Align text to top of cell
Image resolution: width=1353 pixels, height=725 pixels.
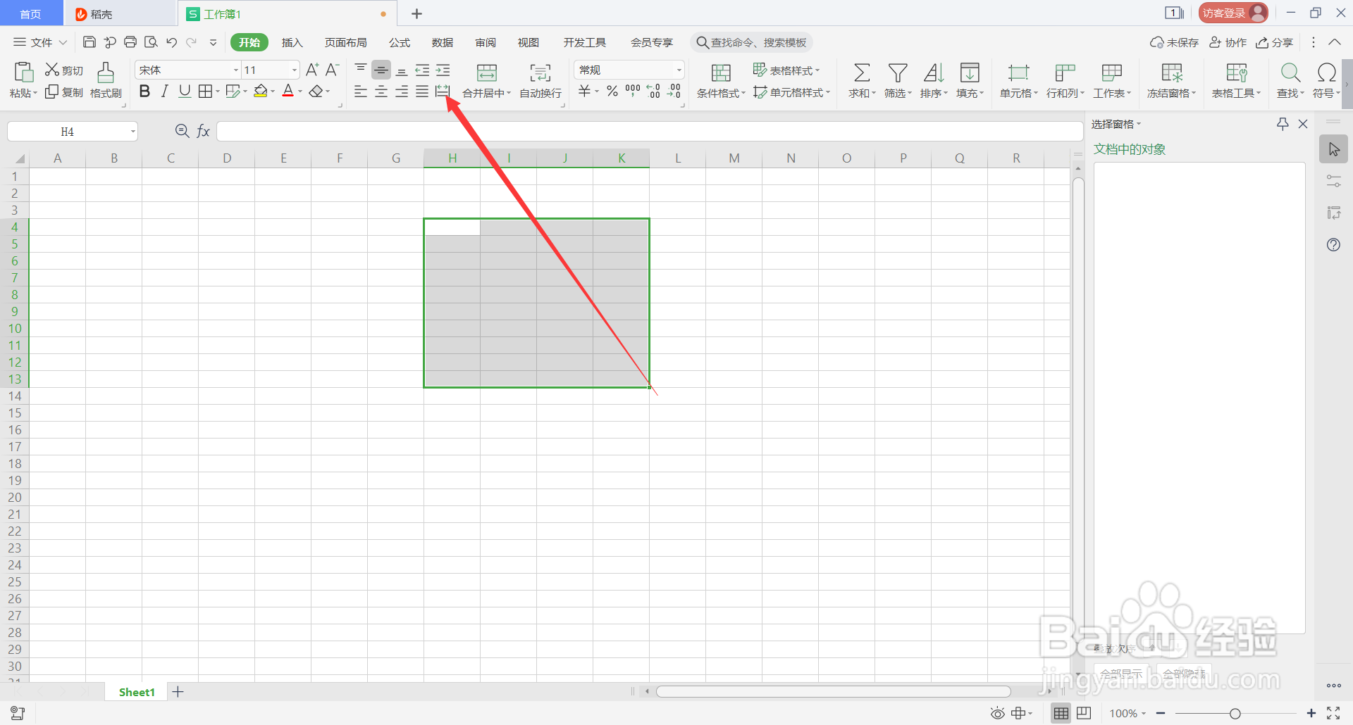361,70
